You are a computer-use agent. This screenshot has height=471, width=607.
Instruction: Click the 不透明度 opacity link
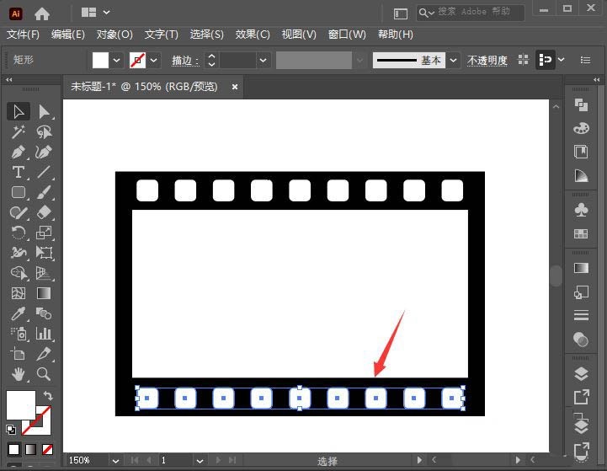487,61
